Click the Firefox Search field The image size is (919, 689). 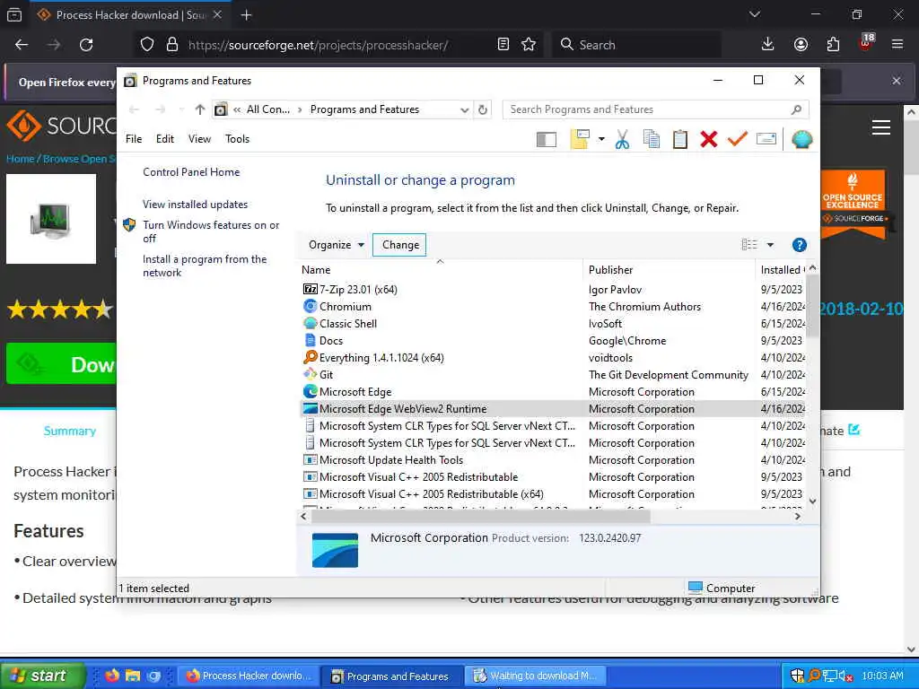tap(636, 45)
